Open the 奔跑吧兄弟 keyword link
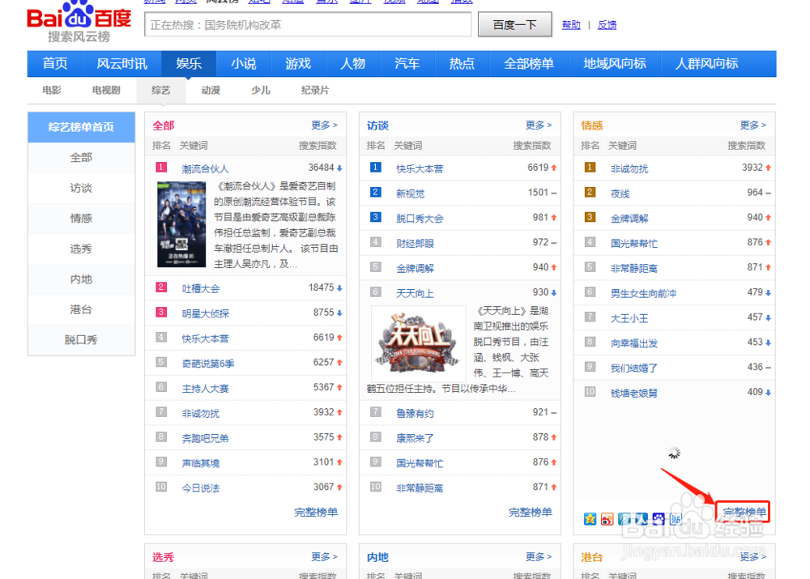 206,439
